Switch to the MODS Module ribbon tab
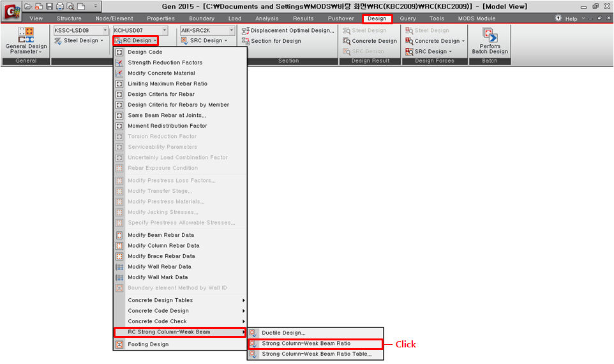 [477, 19]
